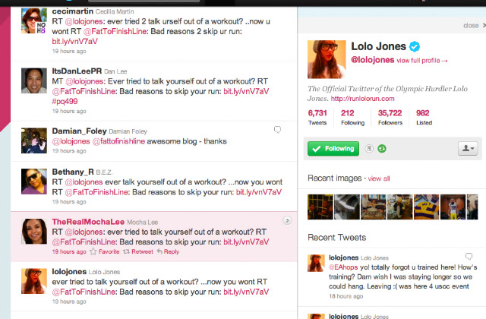Open view full profile link
Image resolution: width=486 pixels, height=319 pixels.
click(422, 61)
